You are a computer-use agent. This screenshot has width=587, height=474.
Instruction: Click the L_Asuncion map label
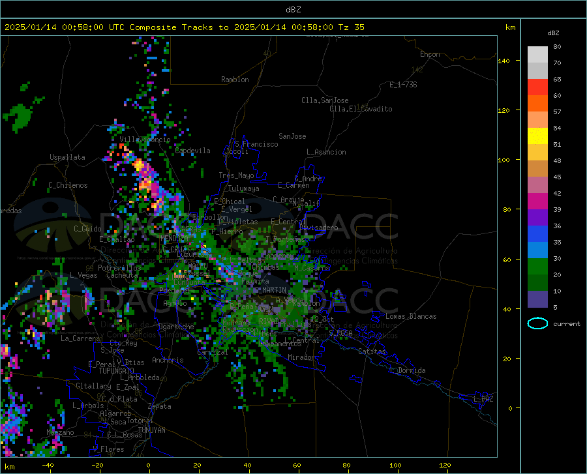click(326, 152)
